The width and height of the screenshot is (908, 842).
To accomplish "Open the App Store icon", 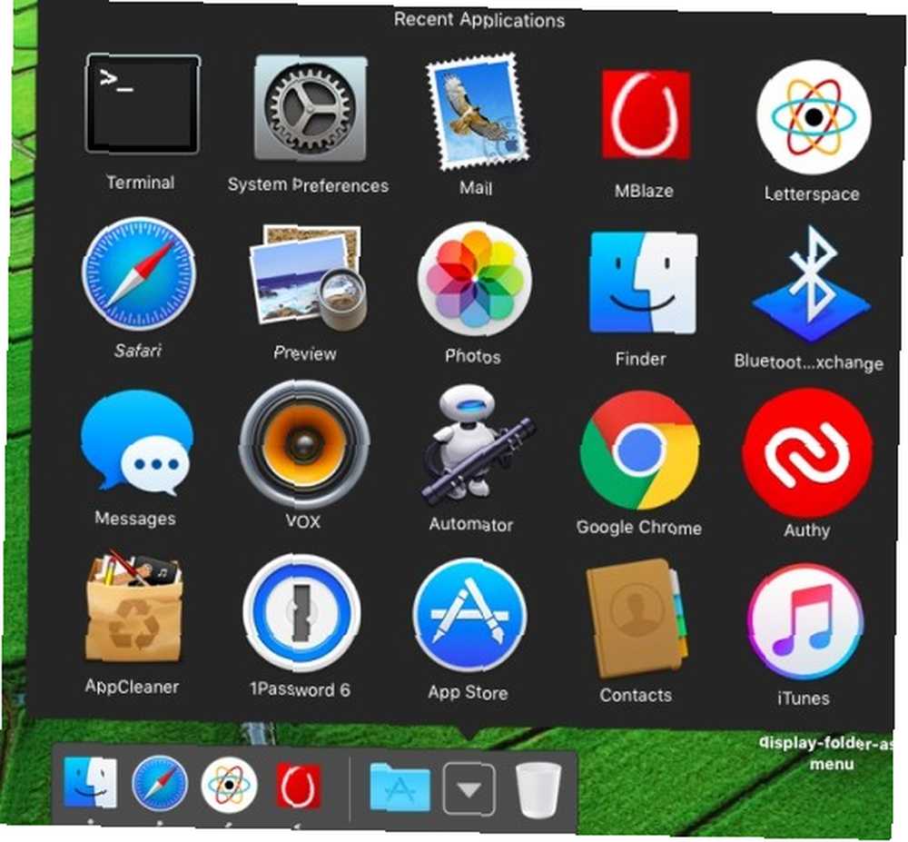I will (x=469, y=616).
